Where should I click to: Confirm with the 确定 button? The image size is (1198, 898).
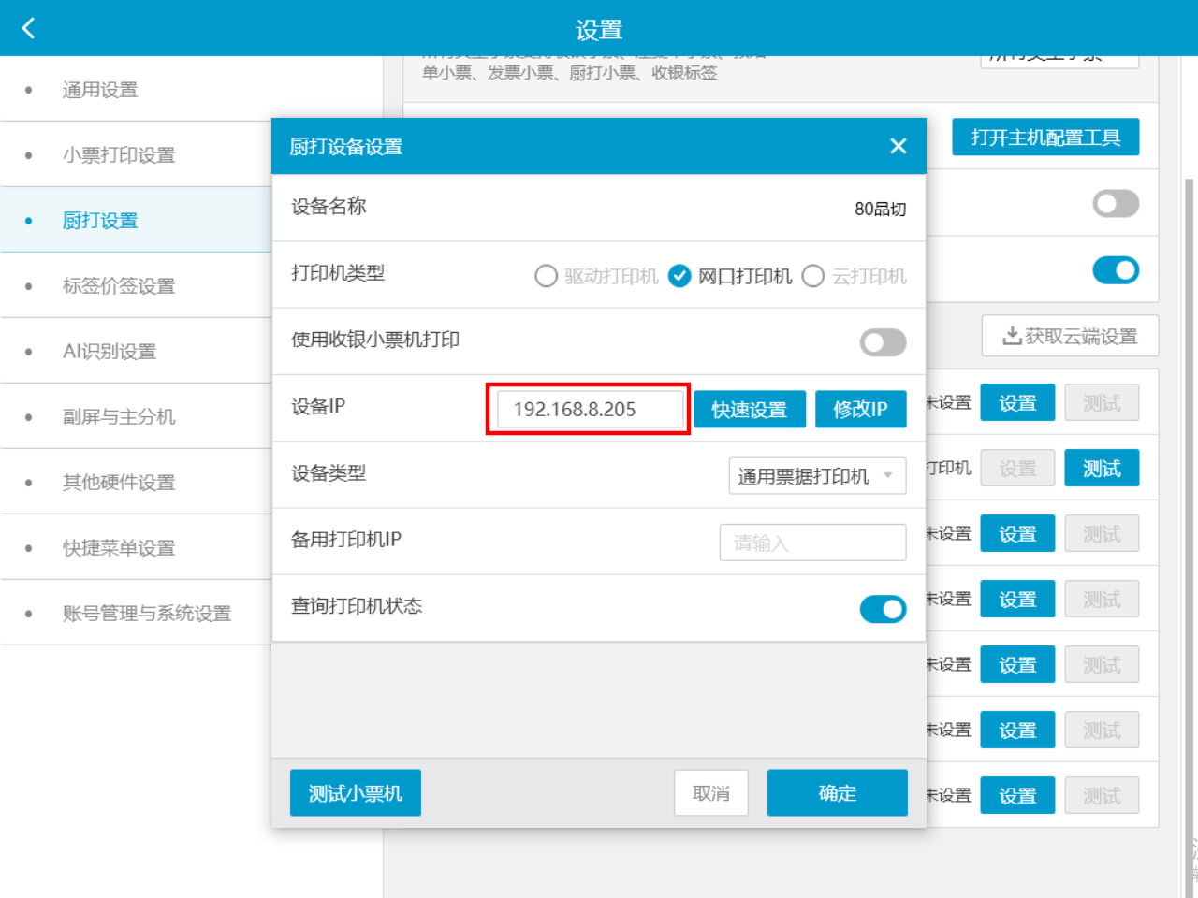pyautogui.click(x=838, y=793)
